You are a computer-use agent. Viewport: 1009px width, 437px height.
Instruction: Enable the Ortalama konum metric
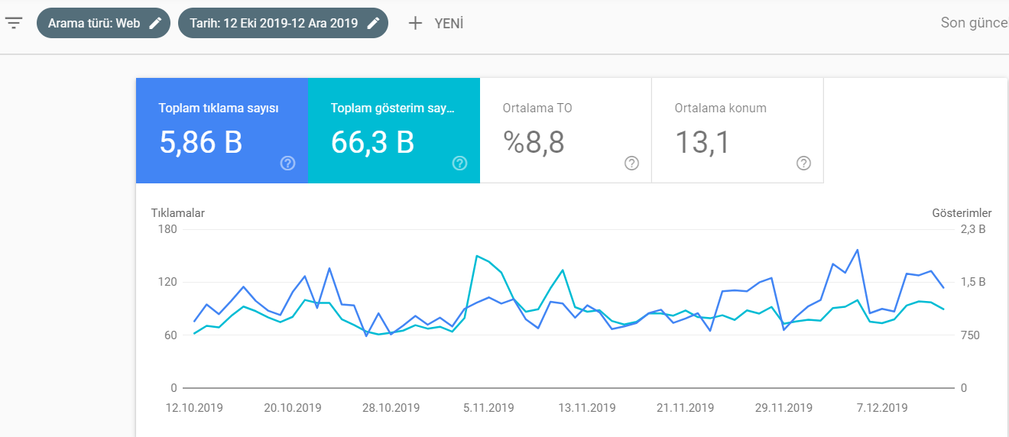pyautogui.click(x=738, y=131)
